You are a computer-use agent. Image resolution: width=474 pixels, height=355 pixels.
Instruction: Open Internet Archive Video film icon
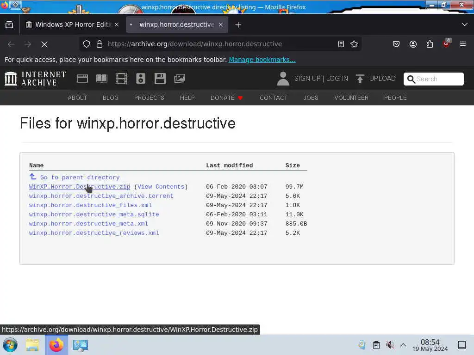pos(121,79)
